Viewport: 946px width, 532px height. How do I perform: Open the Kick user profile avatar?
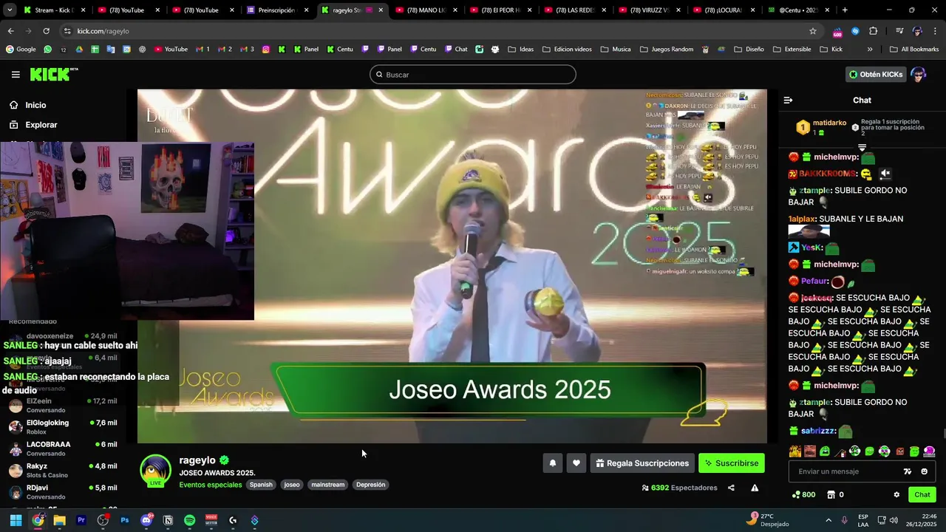pyautogui.click(x=919, y=75)
